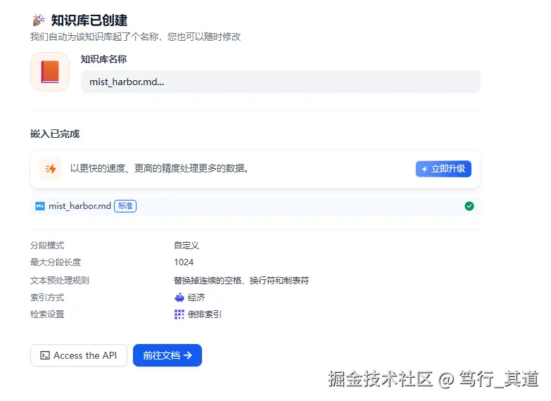
Task: Click the 经济 index method text
Action: [196, 298]
